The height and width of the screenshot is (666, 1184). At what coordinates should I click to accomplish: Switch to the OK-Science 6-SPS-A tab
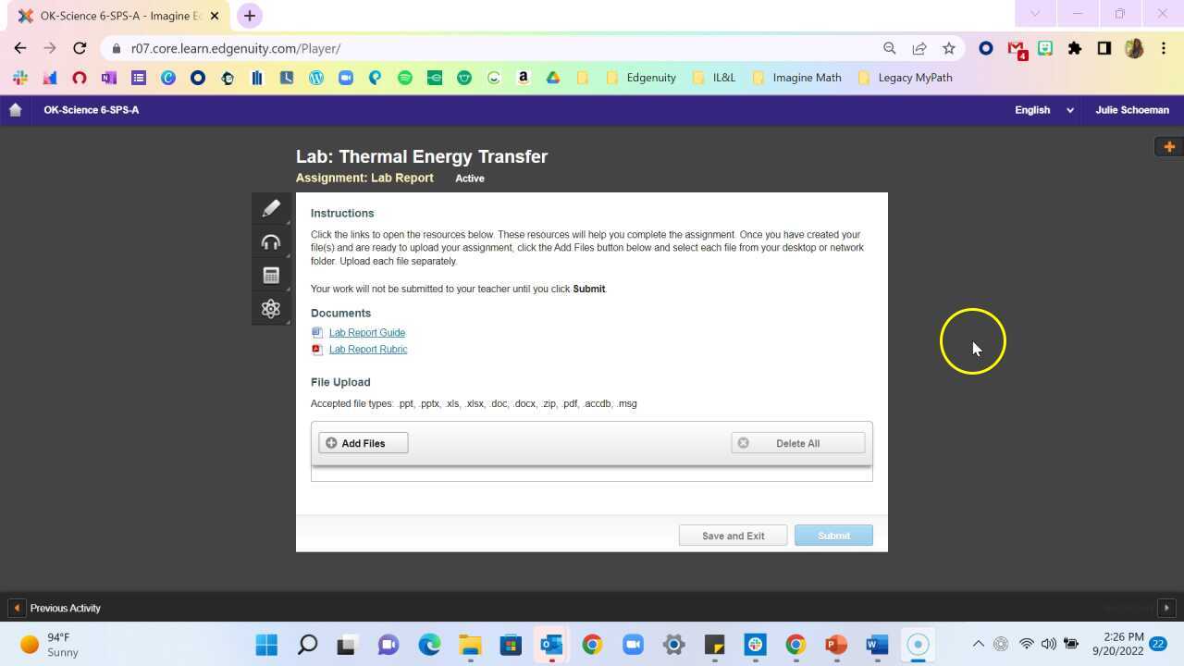pyautogui.click(x=120, y=16)
